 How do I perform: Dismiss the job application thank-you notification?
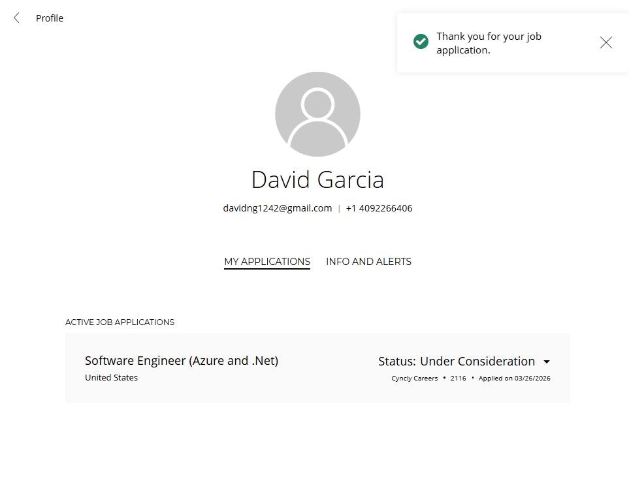click(x=605, y=42)
